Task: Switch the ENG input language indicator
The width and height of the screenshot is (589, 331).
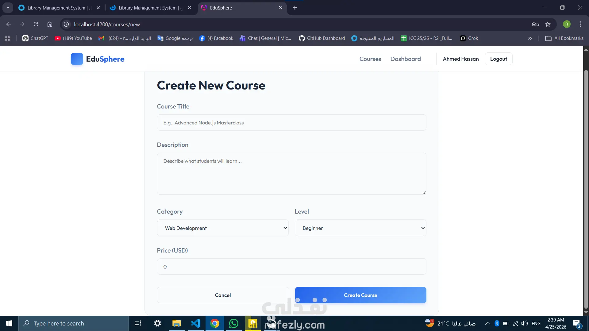Action: click(536, 323)
